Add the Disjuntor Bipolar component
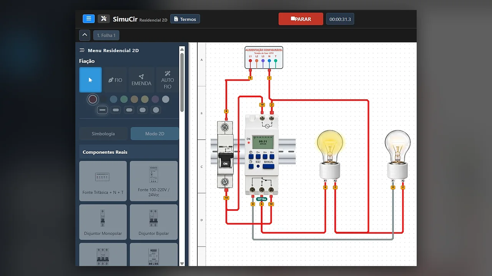 coord(154,222)
